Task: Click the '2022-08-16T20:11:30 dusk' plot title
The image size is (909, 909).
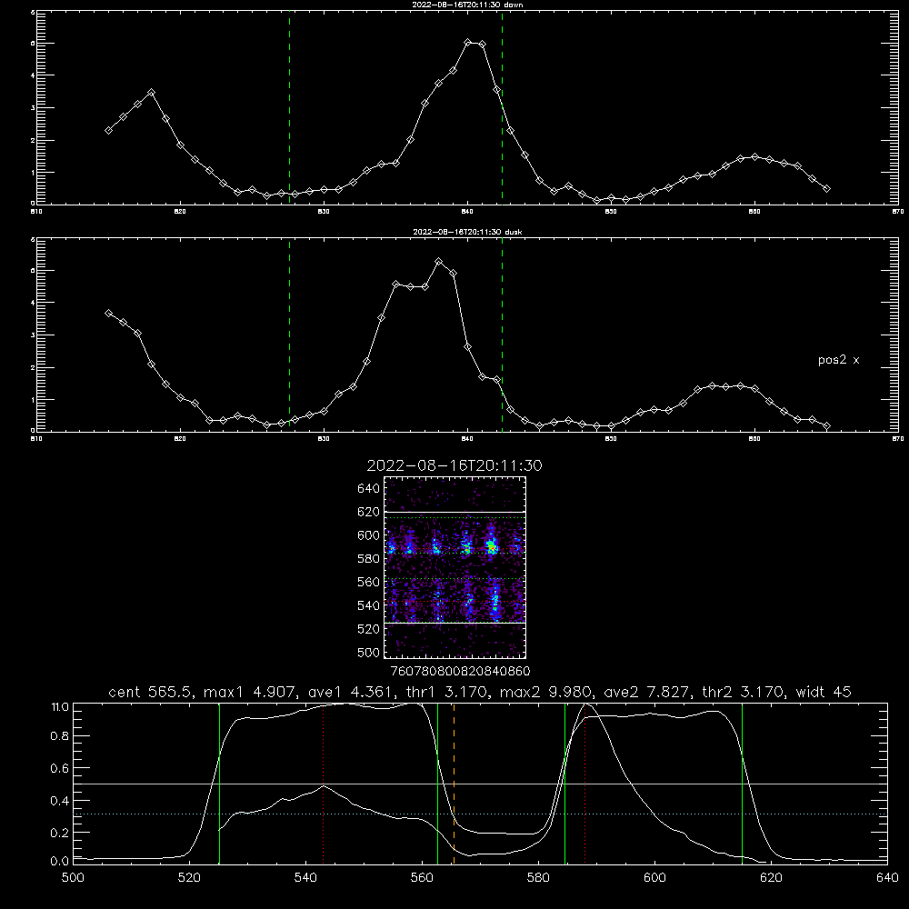Action: click(x=467, y=231)
